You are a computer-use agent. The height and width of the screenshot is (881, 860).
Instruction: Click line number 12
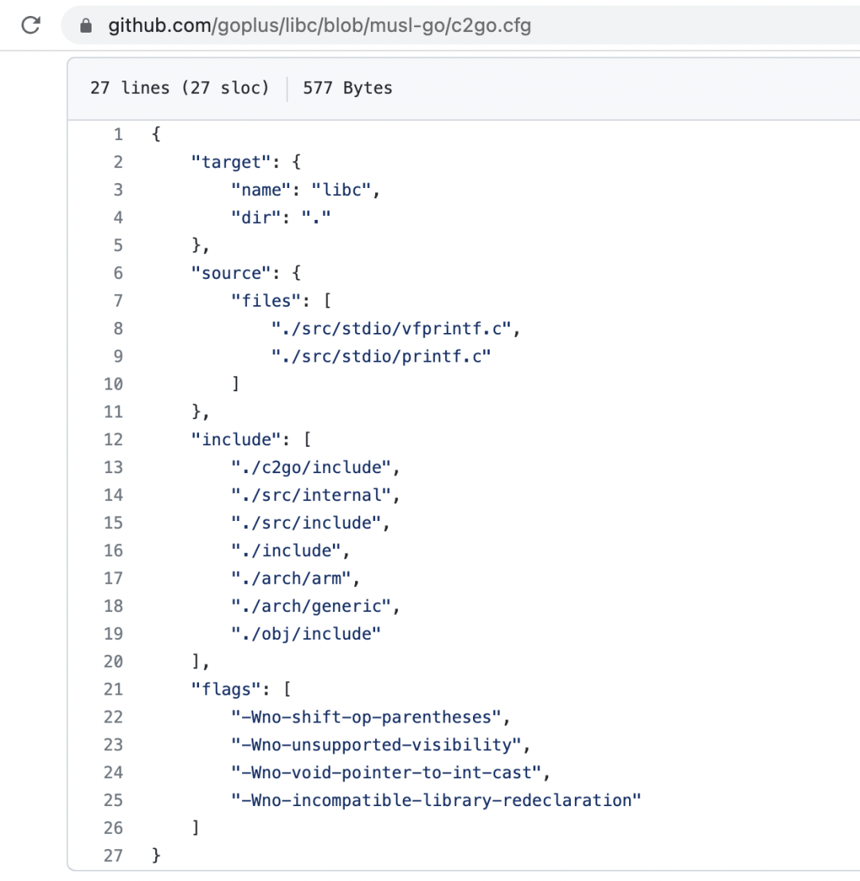pyautogui.click(x=113, y=440)
